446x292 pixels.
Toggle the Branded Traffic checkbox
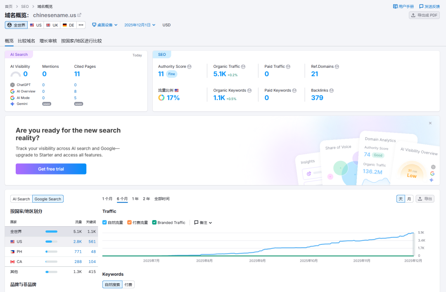[x=154, y=223]
